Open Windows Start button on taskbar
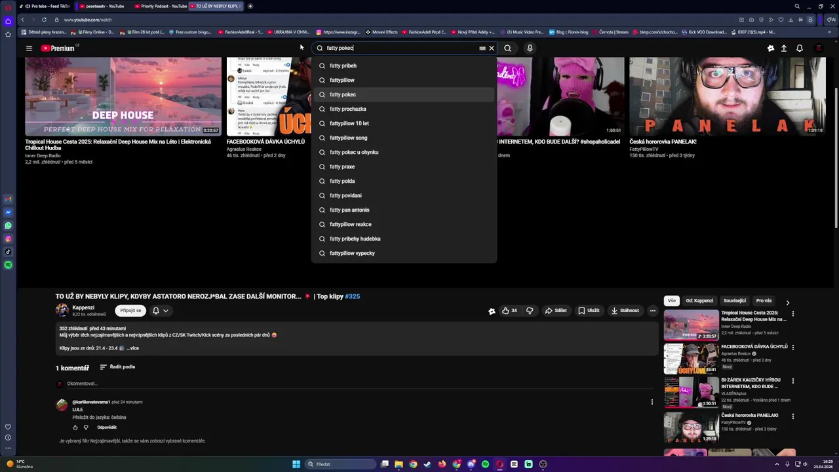 (296, 464)
